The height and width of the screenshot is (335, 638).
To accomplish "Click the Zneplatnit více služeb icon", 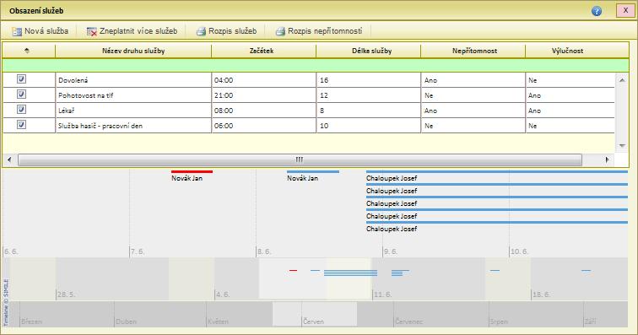I will pyautogui.click(x=92, y=31).
